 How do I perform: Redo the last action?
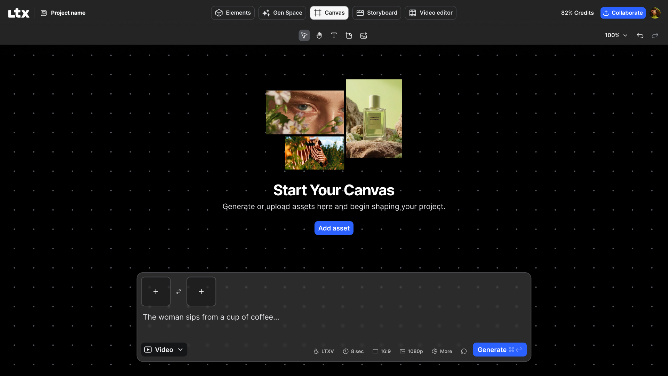(655, 36)
